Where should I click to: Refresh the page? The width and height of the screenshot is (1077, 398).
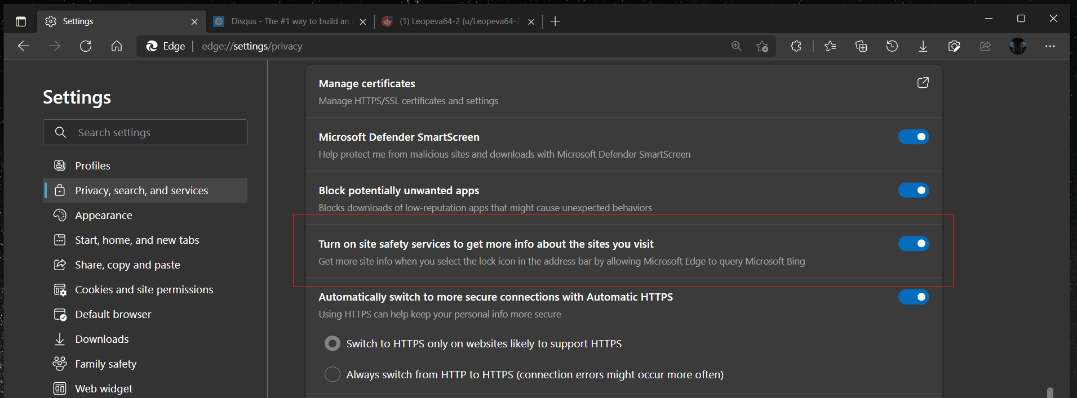86,46
